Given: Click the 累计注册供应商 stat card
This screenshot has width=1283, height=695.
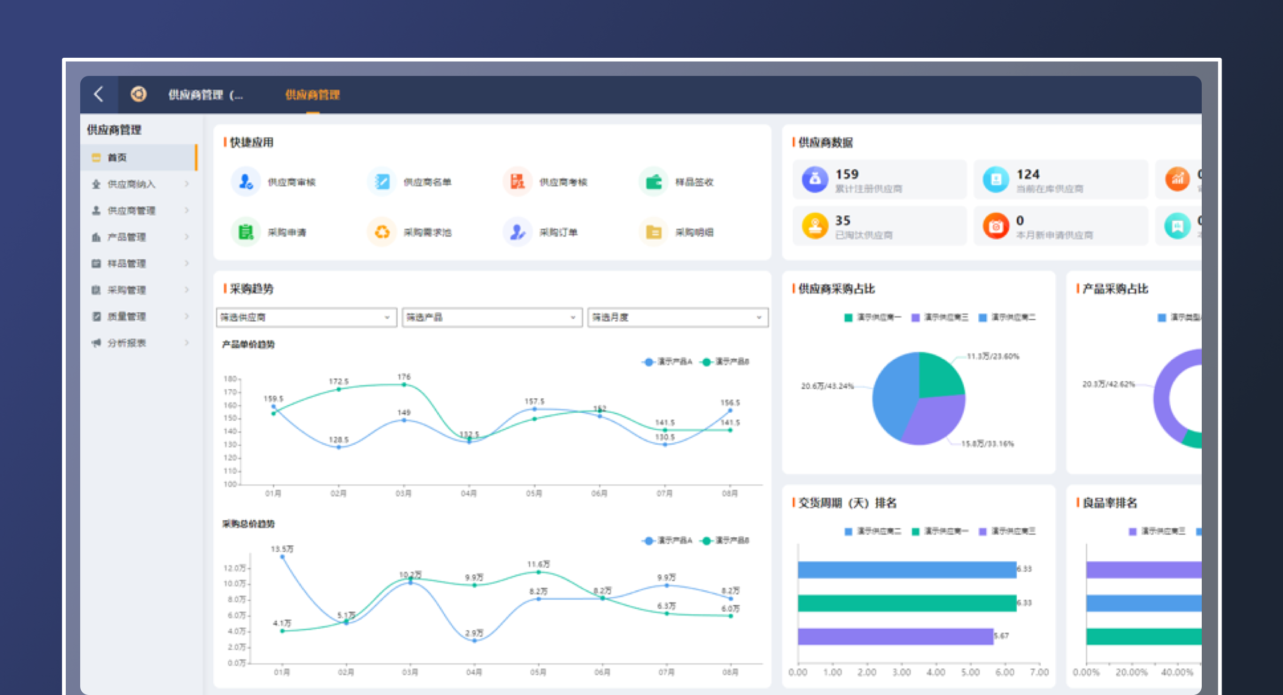Looking at the screenshot, I should [879, 180].
